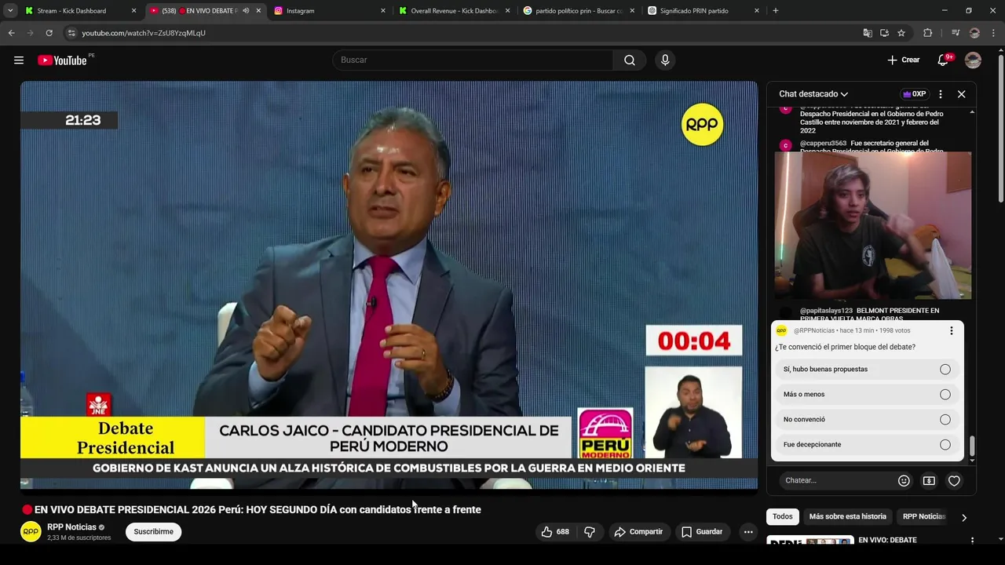Switch to Overall Revenue Kick Dashboard tab

[x=453, y=11]
